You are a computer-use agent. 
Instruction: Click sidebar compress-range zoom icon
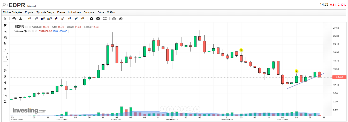pos(5,101)
